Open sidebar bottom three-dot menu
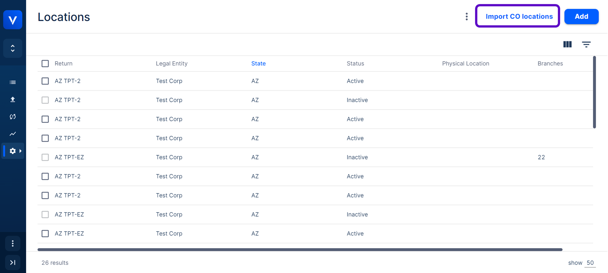Image resolution: width=608 pixels, height=273 pixels. 13,243
